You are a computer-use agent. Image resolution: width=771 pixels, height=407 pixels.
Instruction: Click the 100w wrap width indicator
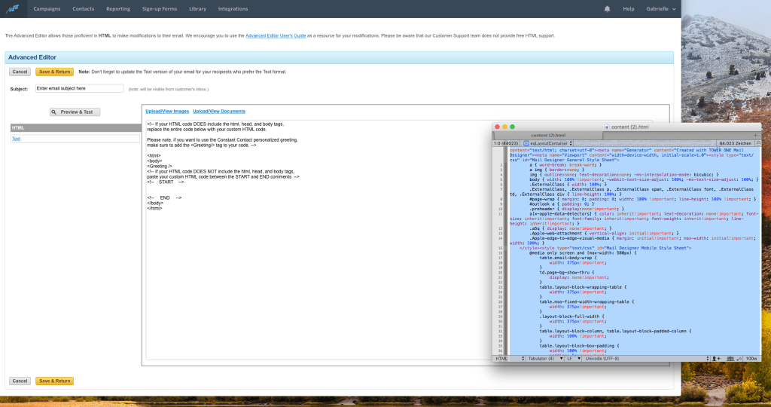pos(751,359)
